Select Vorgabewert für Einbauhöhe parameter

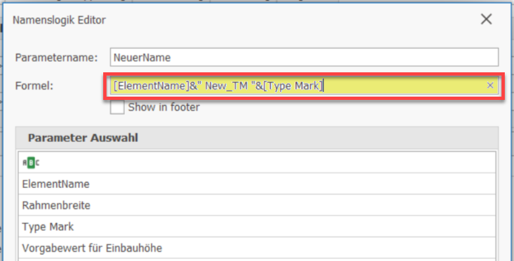257,248
